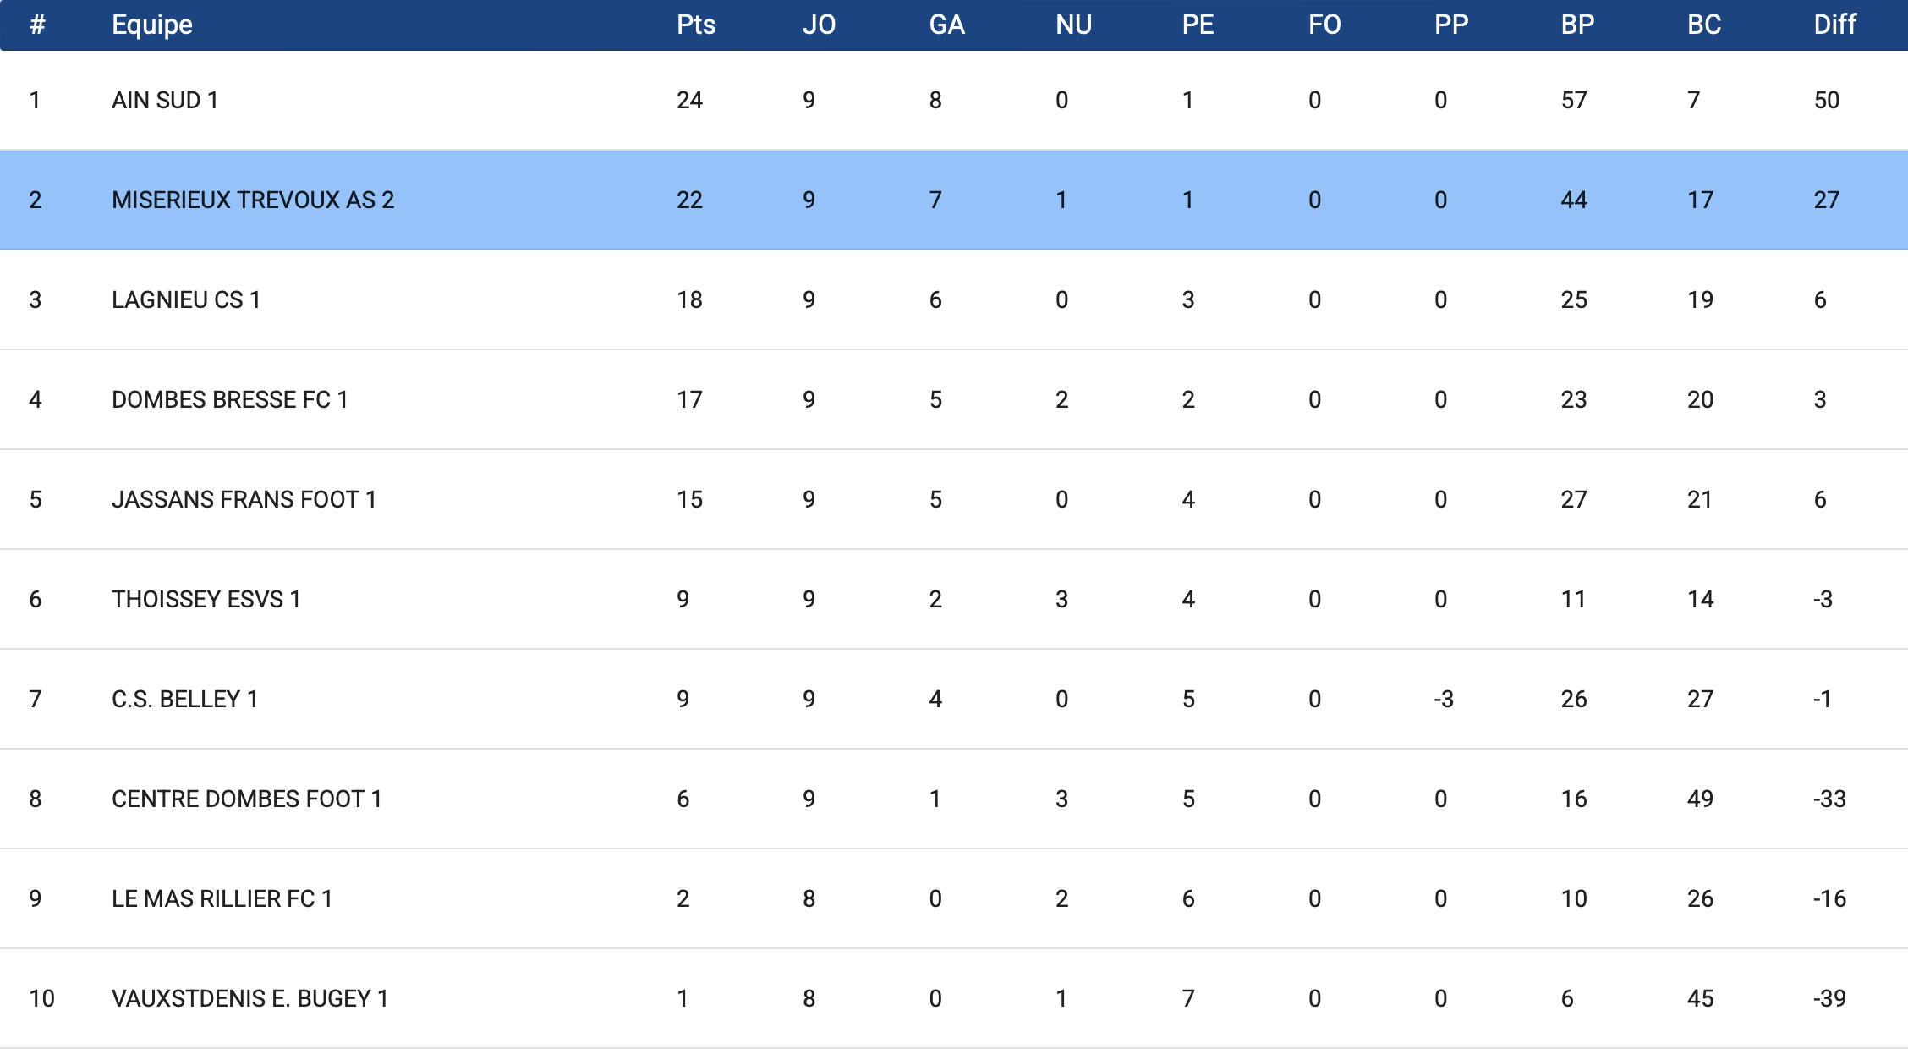This screenshot has width=1908, height=1049.
Task: Open the AIN SUD 1 team link
Action: (x=165, y=100)
